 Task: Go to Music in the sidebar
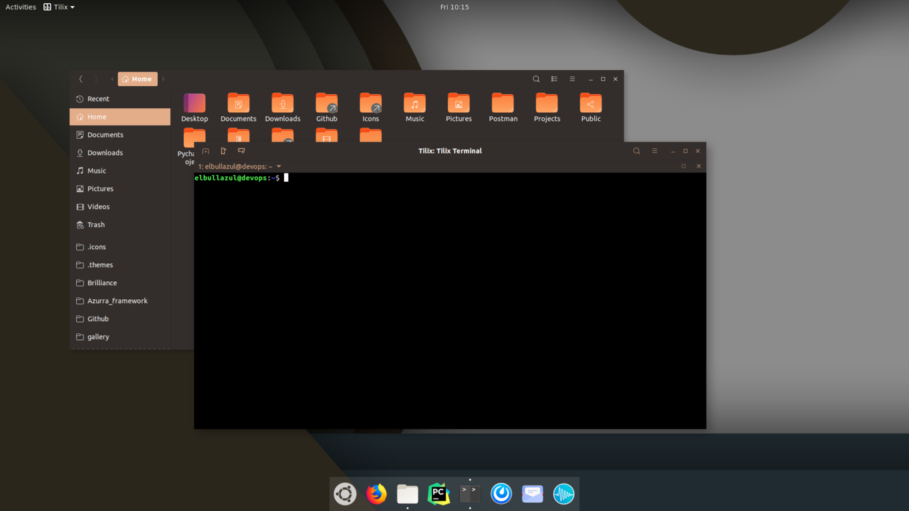click(x=120, y=171)
